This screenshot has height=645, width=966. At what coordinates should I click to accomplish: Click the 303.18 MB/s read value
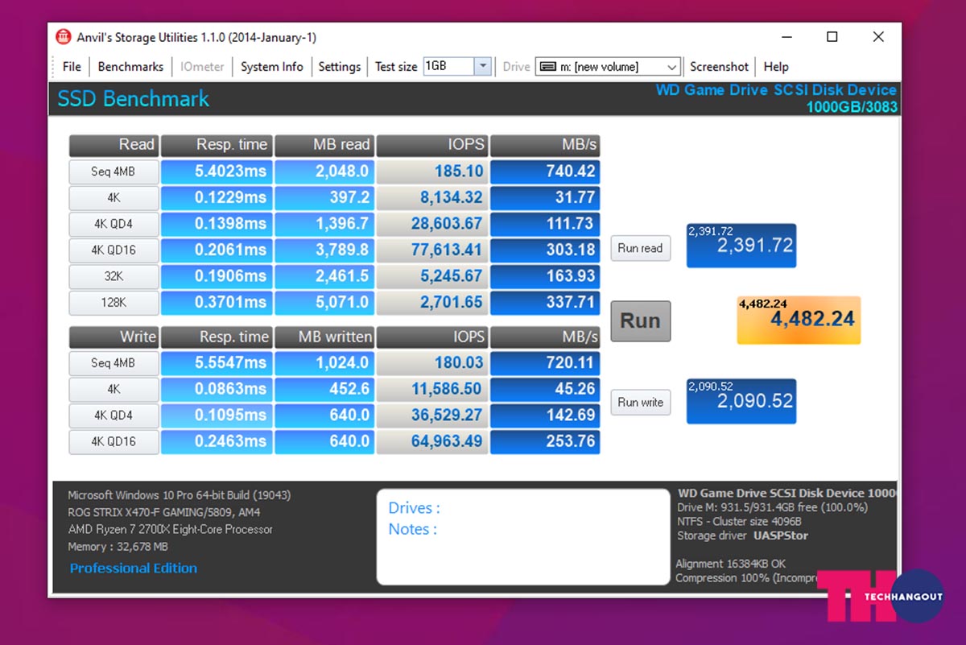[545, 250]
